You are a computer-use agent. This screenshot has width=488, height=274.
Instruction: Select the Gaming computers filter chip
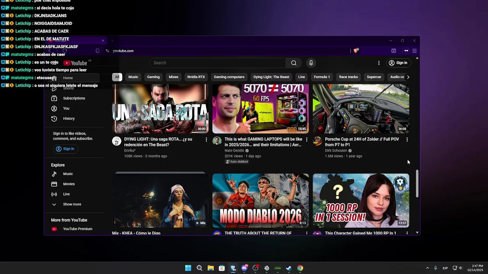pyautogui.click(x=229, y=77)
